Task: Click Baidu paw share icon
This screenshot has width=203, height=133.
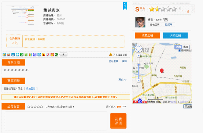Action: pos(35,55)
